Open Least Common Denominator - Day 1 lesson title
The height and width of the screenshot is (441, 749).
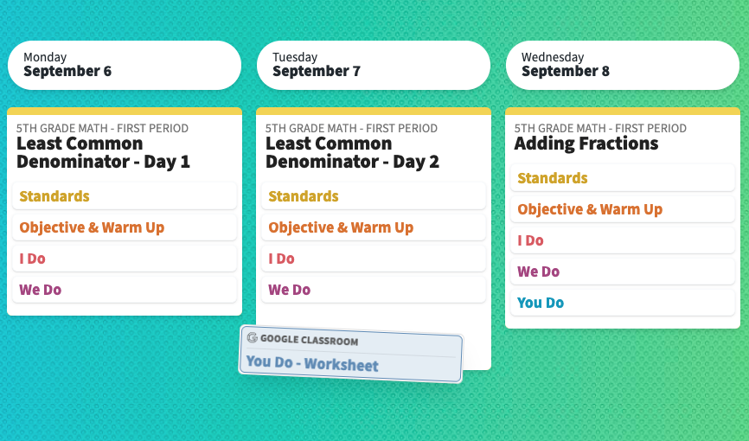coord(103,152)
